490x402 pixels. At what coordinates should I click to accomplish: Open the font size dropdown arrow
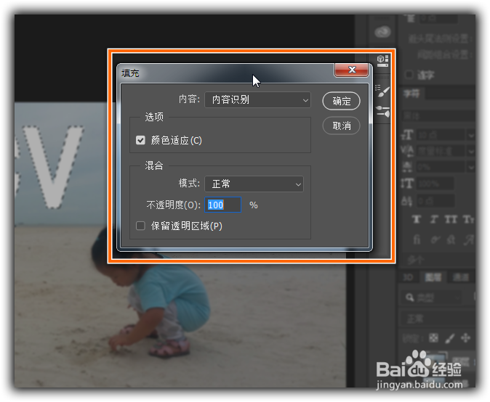click(x=471, y=135)
